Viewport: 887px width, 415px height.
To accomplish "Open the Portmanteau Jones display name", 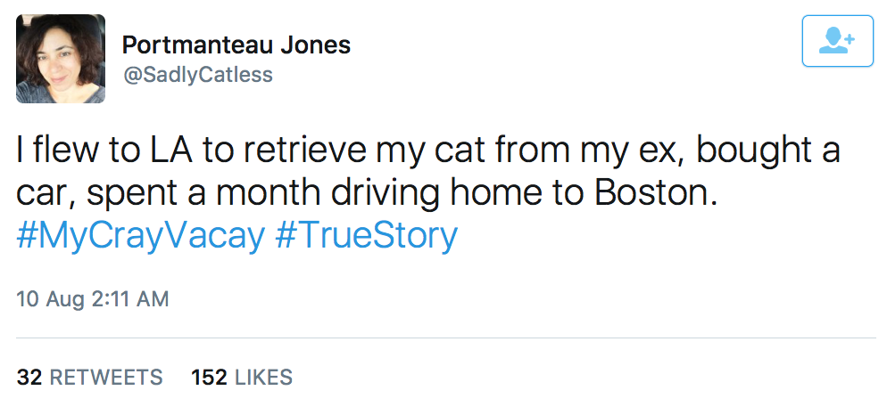I will pos(236,45).
